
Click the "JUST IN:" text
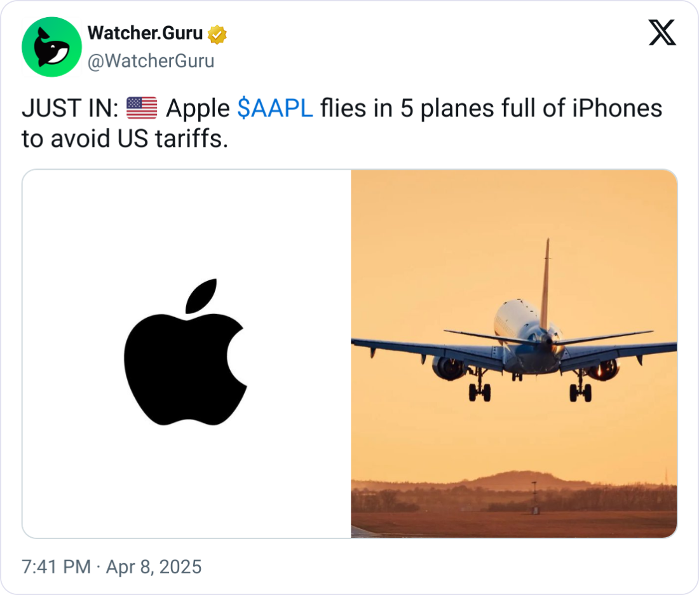pyautogui.click(x=70, y=109)
